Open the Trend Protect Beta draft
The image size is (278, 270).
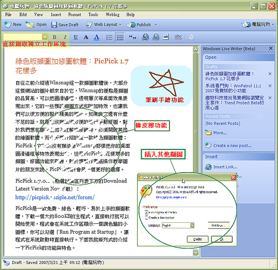[235, 103]
